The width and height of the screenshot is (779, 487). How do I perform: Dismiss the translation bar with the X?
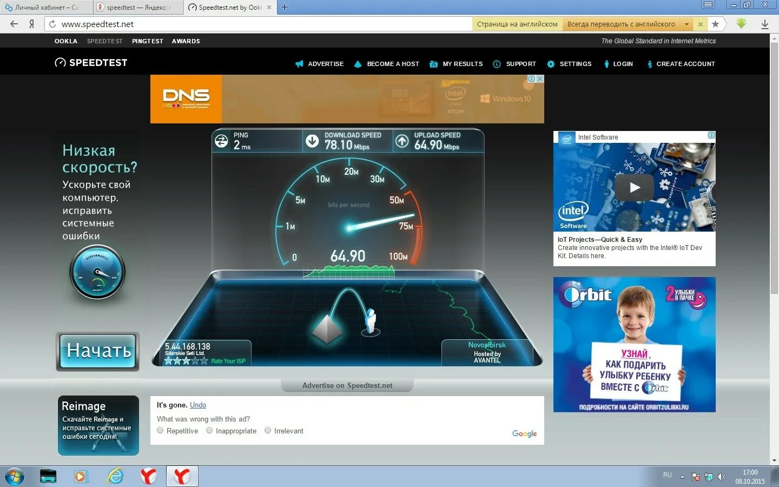point(700,24)
